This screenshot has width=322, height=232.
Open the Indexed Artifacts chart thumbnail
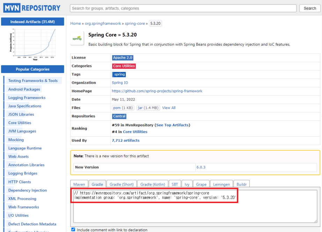(33, 45)
